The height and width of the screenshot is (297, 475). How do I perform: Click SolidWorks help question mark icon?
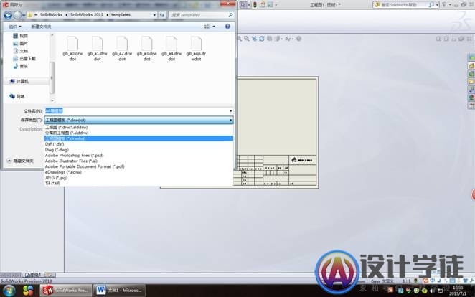(x=444, y=5)
